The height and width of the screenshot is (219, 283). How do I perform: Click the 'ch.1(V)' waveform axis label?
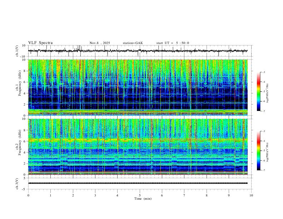click(x=17, y=51)
